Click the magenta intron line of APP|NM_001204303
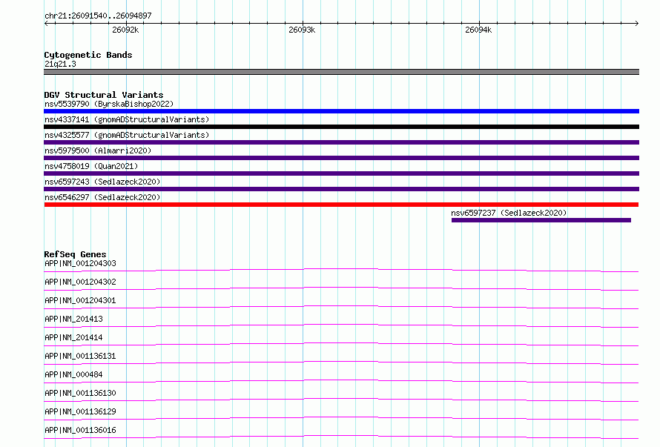The height and width of the screenshot is (447, 660). (x=341, y=269)
